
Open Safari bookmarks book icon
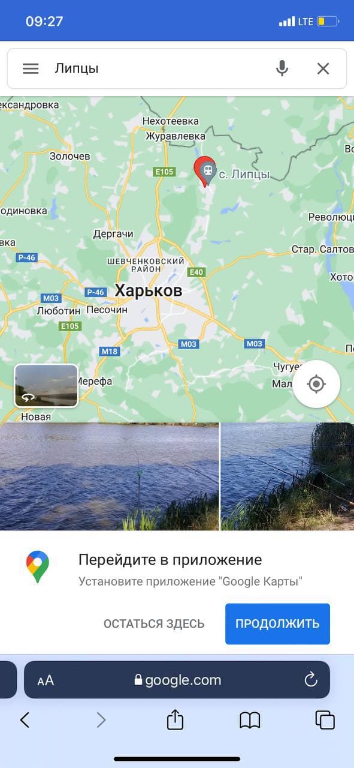click(250, 720)
